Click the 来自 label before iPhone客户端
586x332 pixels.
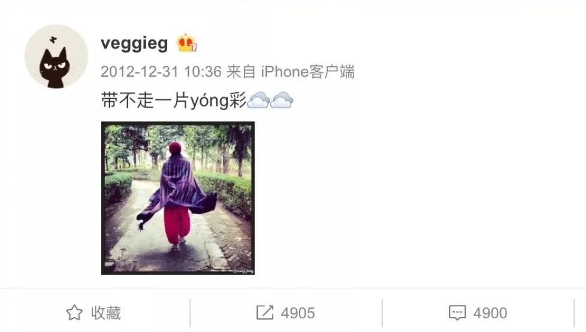[x=241, y=72]
